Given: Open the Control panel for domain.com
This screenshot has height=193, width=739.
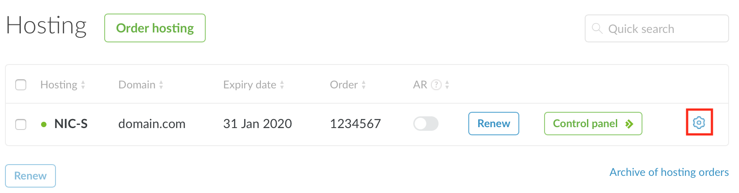Looking at the screenshot, I should [593, 124].
